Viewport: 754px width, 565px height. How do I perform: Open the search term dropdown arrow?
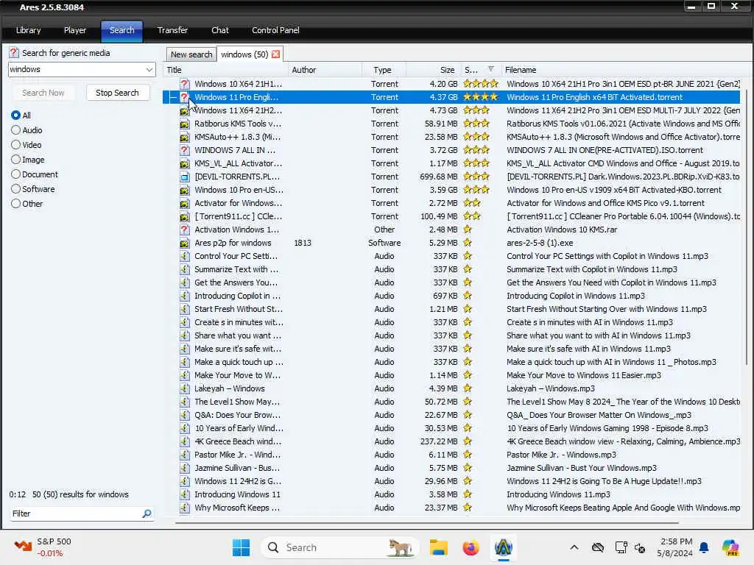tap(149, 70)
